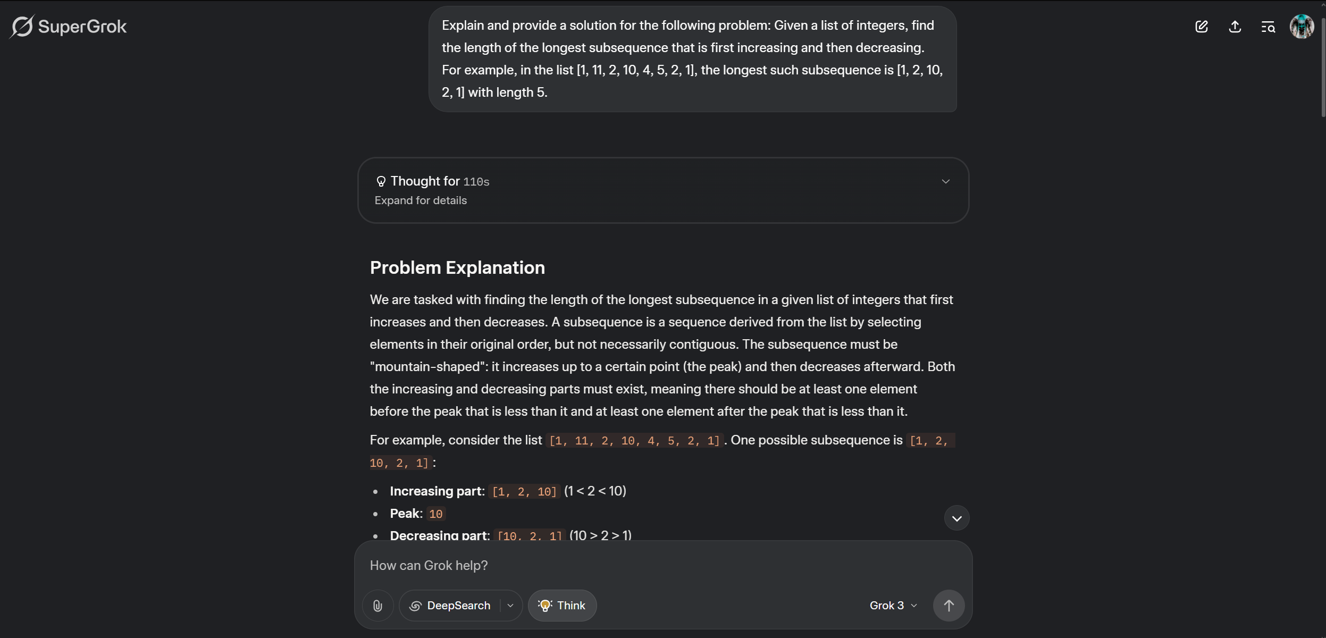
Task: Click the user prompt message bubble
Action: pyautogui.click(x=692, y=59)
